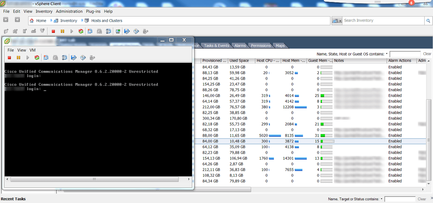The width and height of the screenshot is (433, 203).
Task: Open Snapshot Manager from main toolbar
Action: (x=109, y=31)
